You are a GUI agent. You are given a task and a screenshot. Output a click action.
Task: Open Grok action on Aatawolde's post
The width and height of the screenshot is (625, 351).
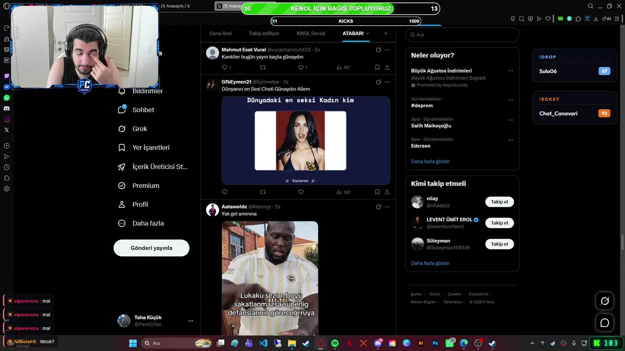click(378, 207)
